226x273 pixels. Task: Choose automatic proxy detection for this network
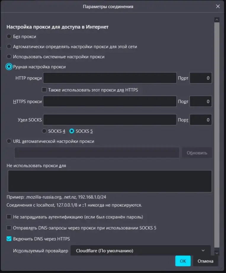[x=9, y=47]
